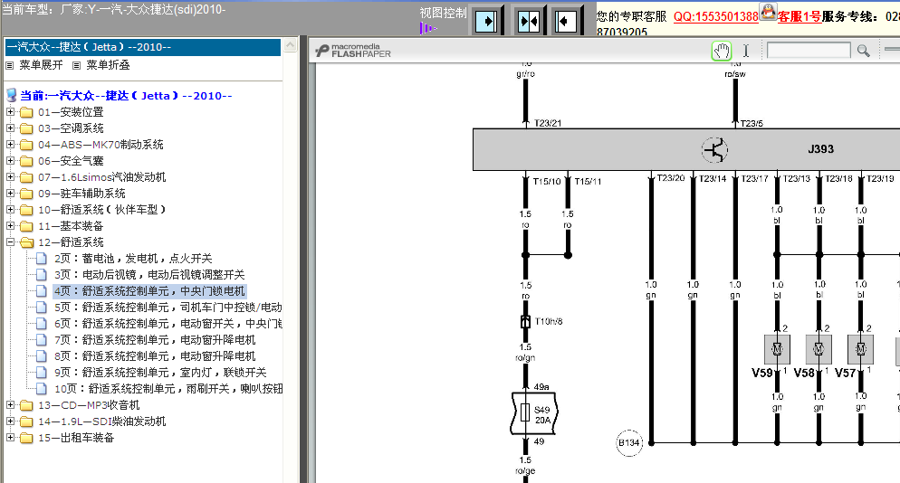Viewport: 900px width, 483px height.
Task: Expand the 03—空调系统 tree node
Action: [10, 128]
